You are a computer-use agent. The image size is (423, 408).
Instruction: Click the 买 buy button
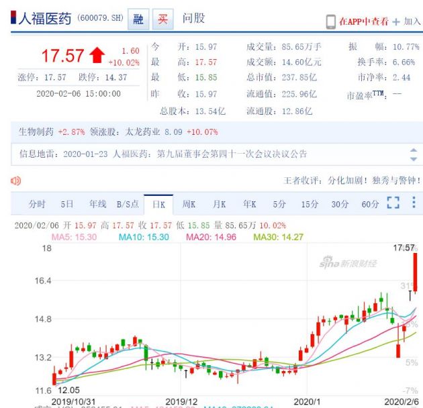click(x=162, y=19)
